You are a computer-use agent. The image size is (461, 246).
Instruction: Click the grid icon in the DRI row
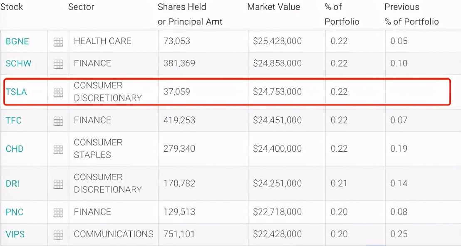(58, 184)
